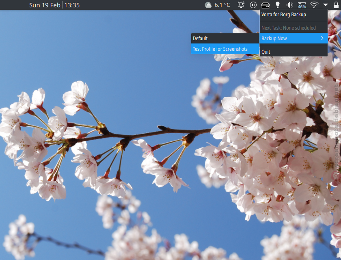Click the lightbulb icon in the system tray
This screenshot has width=341, height=260.
pyautogui.click(x=278, y=5)
